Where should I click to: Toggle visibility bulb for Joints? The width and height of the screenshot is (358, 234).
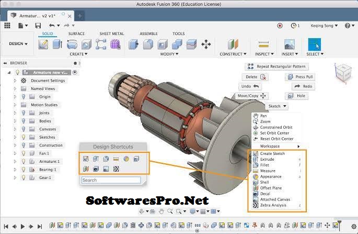24,113
